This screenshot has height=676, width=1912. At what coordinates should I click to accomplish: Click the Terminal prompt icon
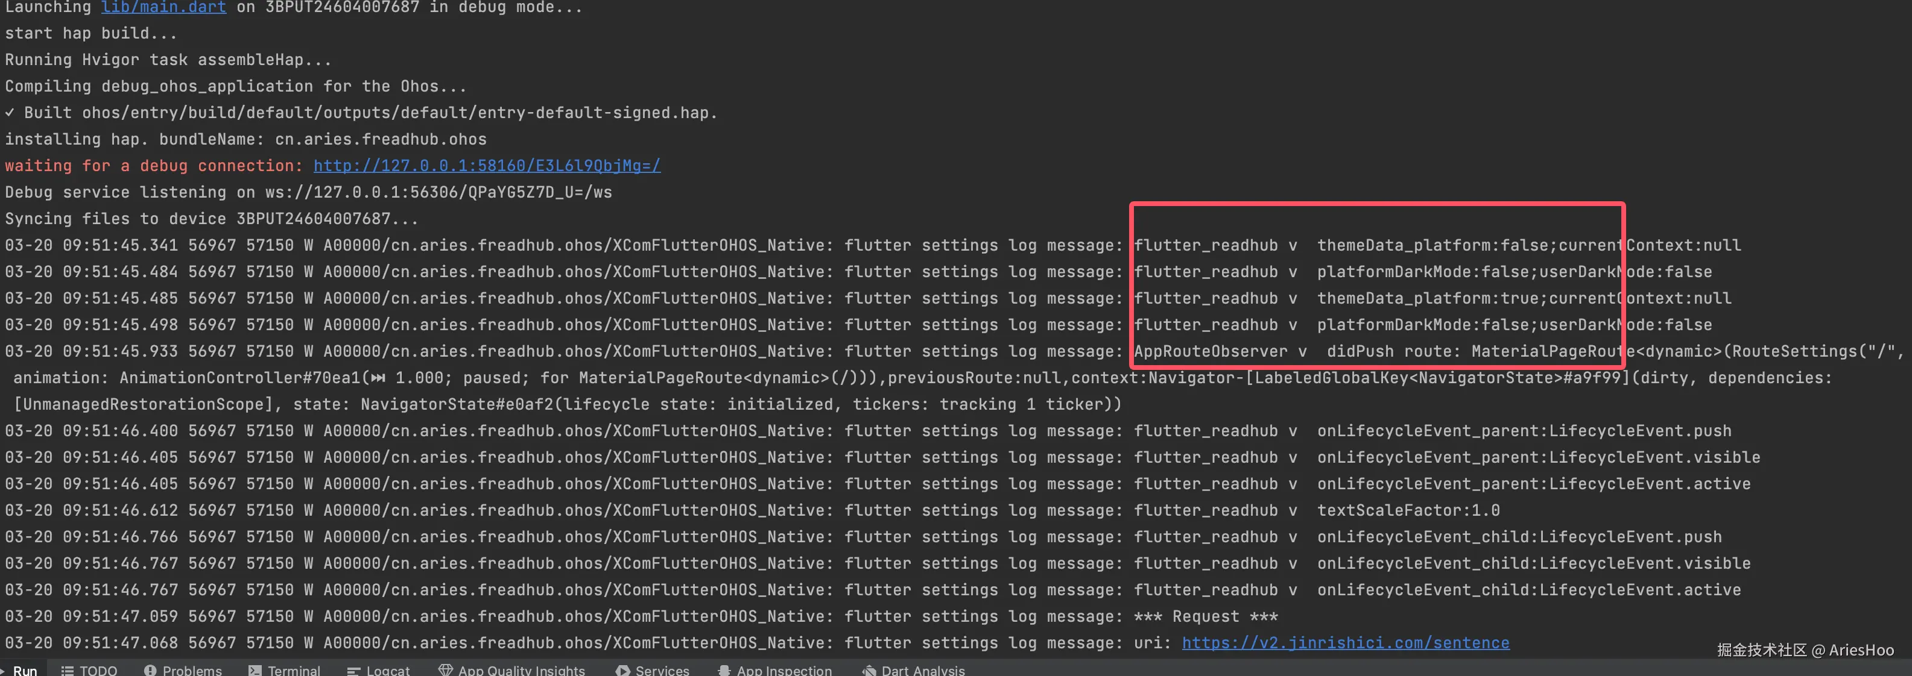click(255, 670)
